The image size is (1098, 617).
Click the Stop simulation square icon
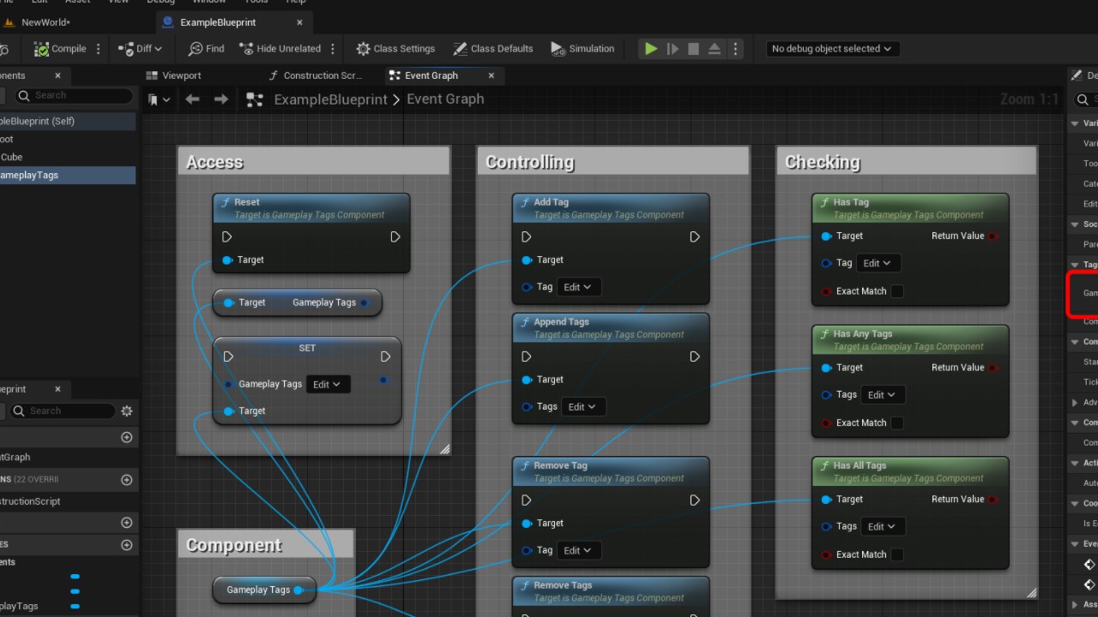coord(694,49)
